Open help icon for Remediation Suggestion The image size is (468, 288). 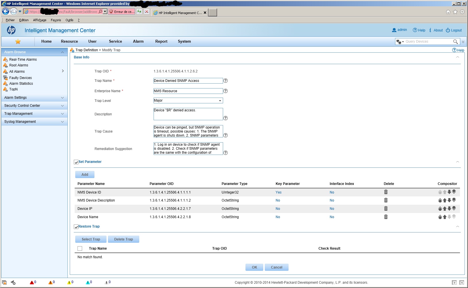click(226, 153)
